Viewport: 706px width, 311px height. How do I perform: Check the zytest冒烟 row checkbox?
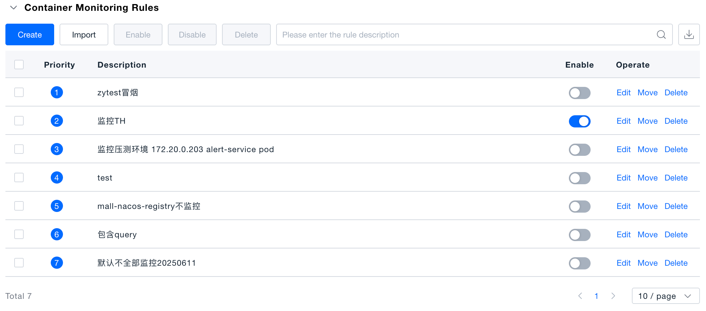[19, 92]
